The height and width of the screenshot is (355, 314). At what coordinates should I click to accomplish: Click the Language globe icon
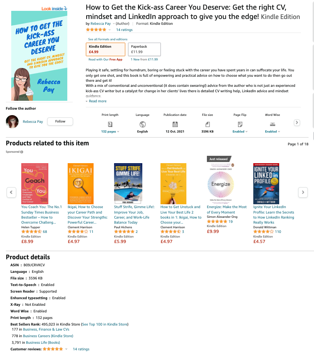[x=143, y=124]
